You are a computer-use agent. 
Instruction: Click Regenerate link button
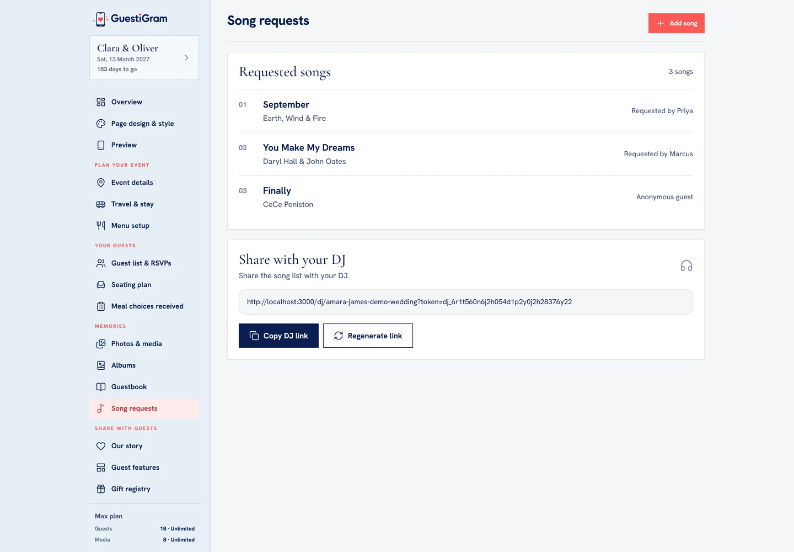368,336
